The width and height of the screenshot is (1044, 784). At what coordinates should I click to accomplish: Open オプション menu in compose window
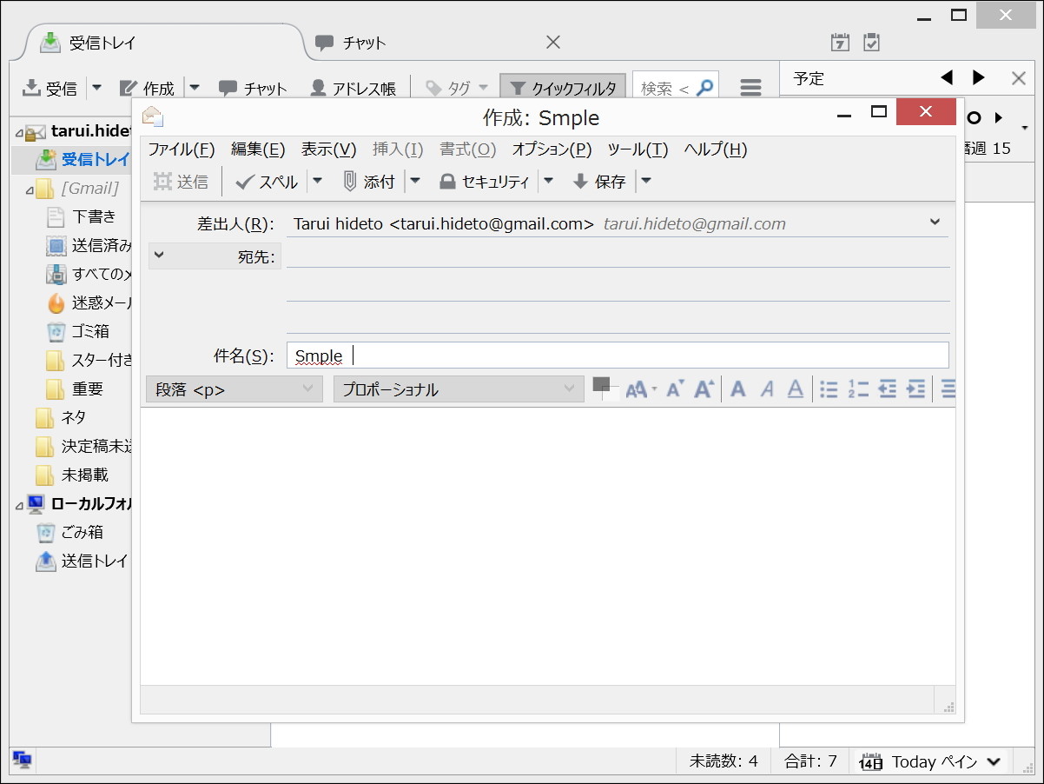point(552,149)
